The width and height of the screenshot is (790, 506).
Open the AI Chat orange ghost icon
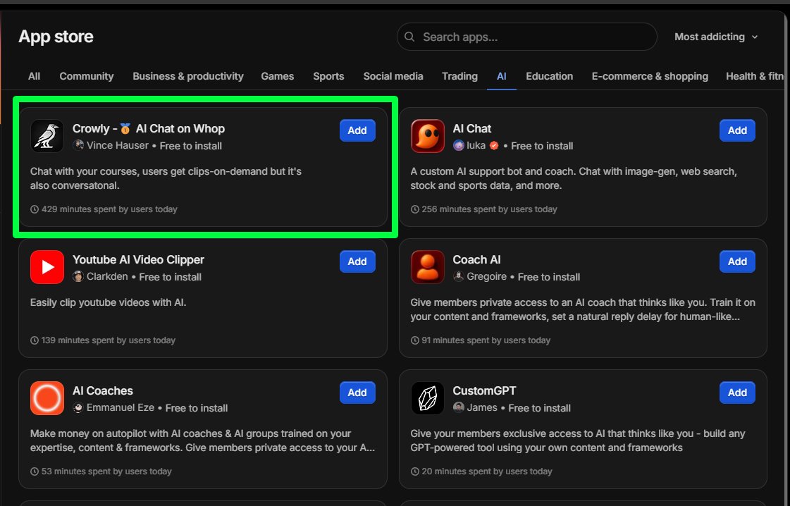pyautogui.click(x=427, y=136)
